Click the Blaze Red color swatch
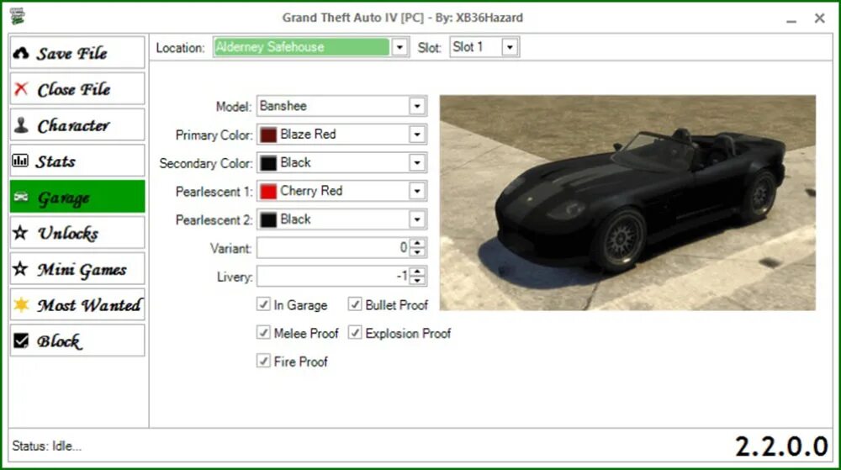This screenshot has height=470, width=841. 268,135
